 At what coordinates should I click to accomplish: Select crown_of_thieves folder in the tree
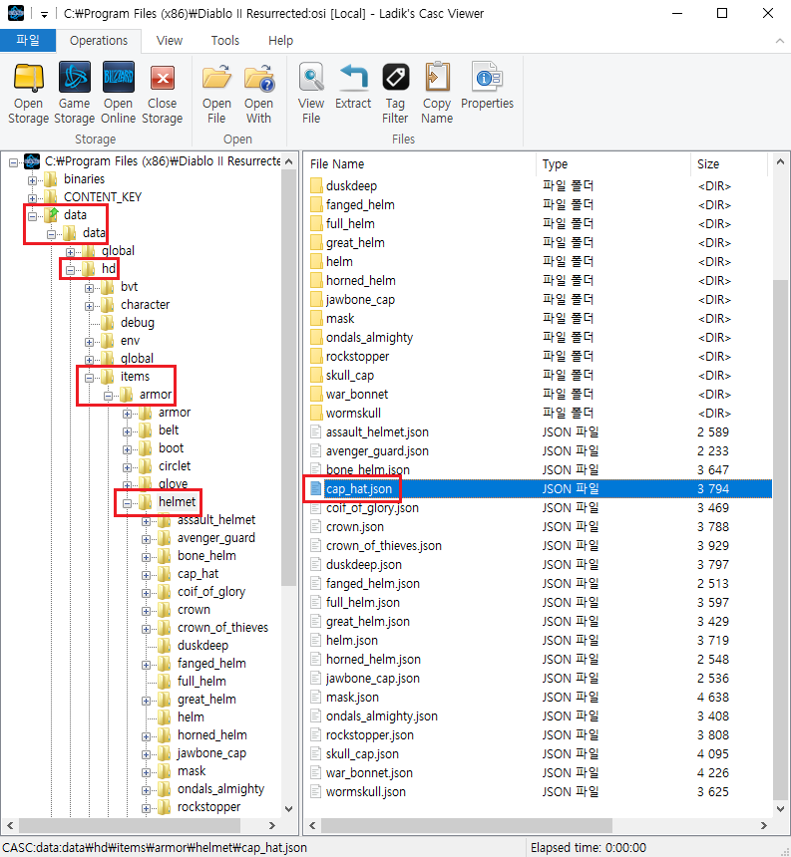click(x=222, y=628)
